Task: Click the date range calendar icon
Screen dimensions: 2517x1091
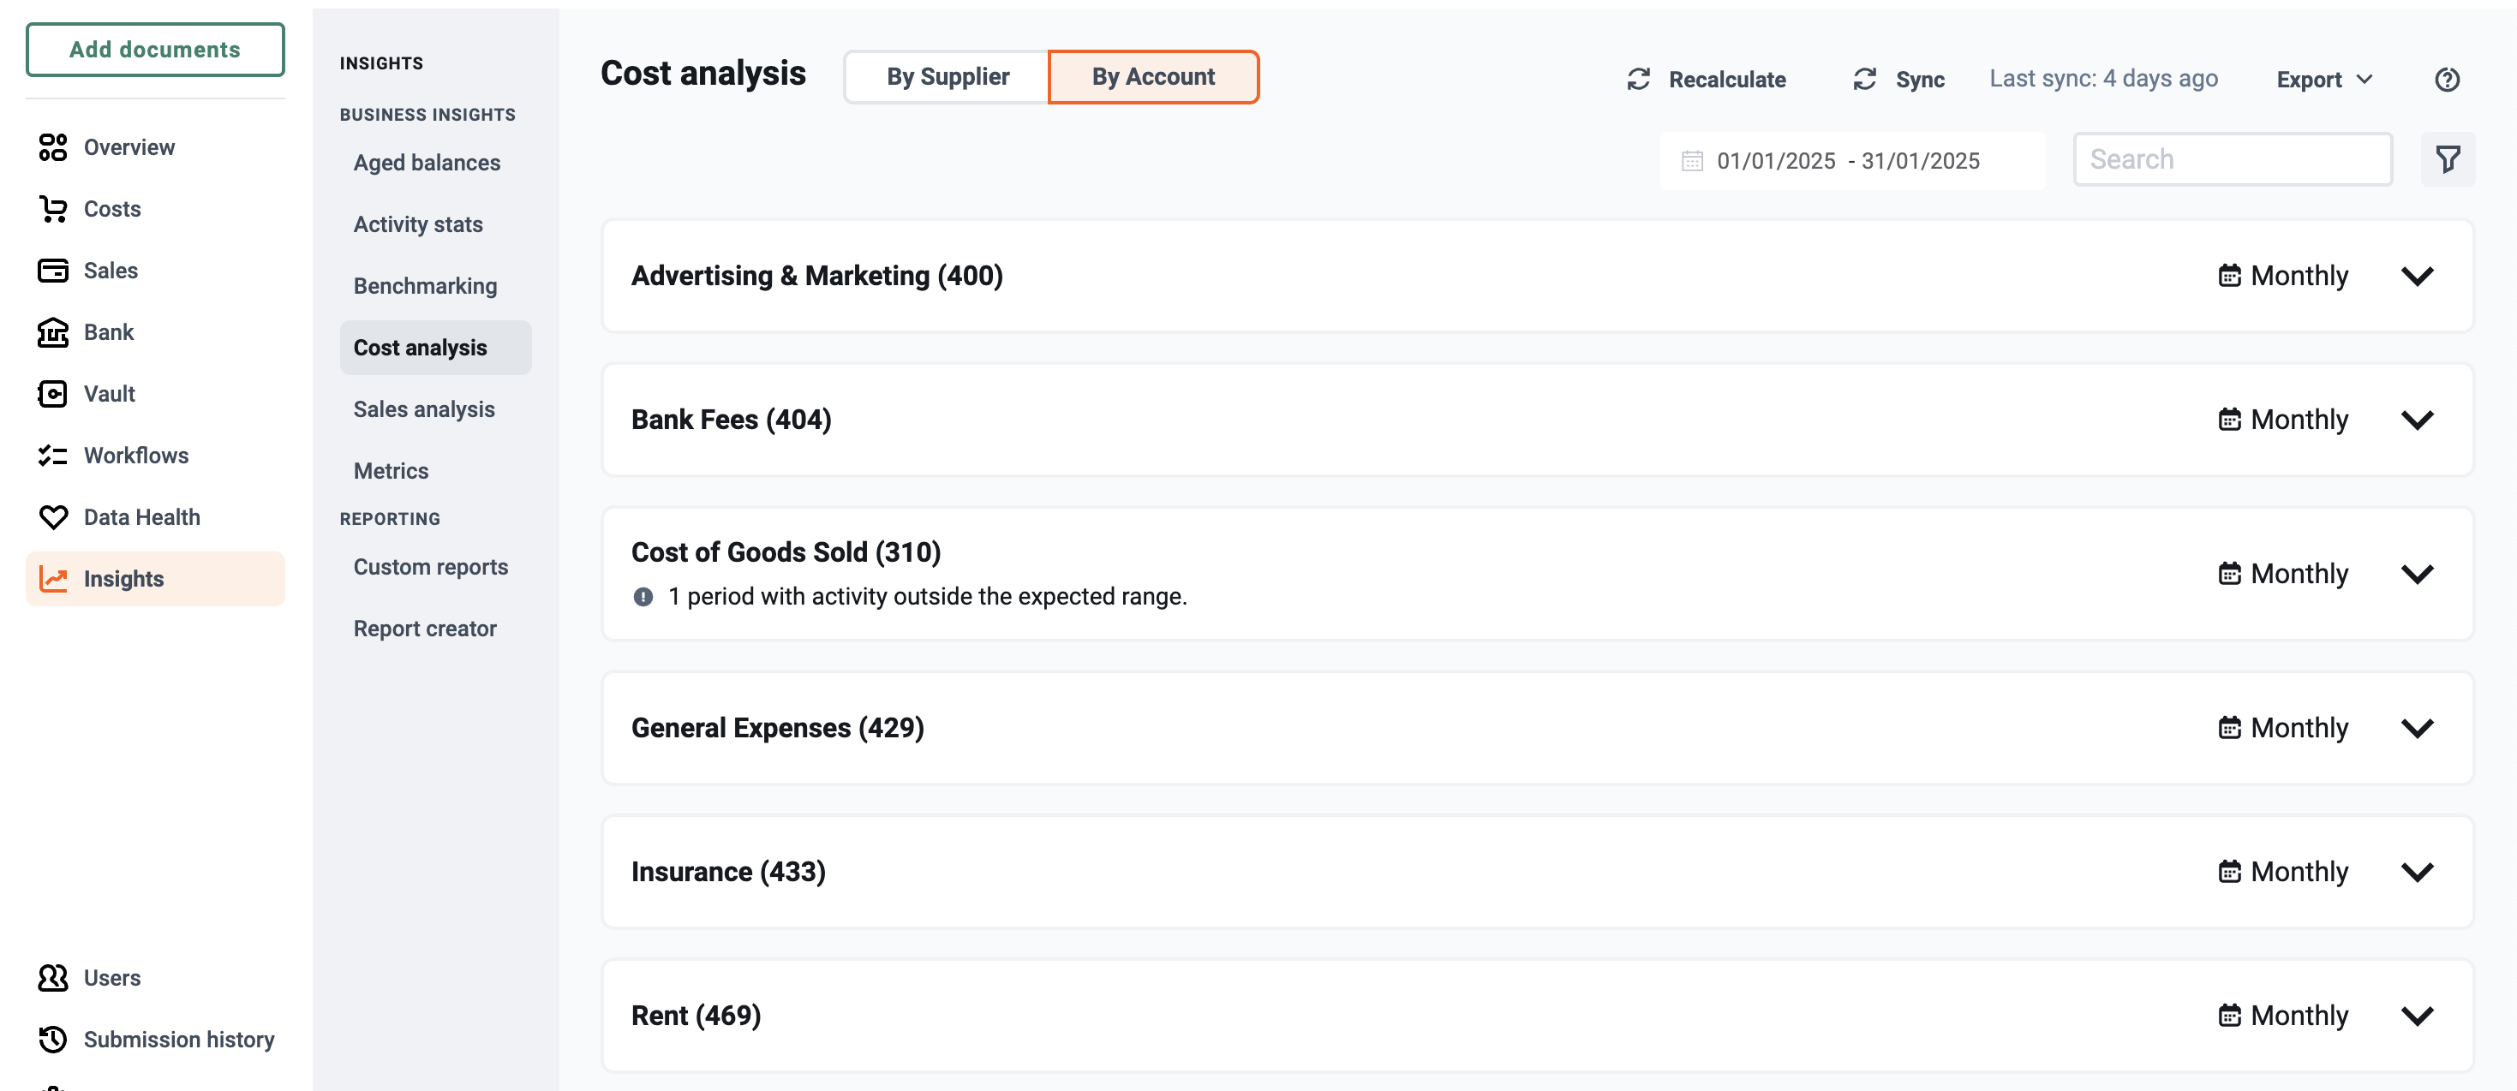Action: [1691, 161]
